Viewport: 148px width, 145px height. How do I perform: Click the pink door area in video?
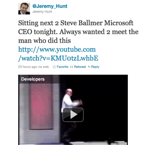41,106
